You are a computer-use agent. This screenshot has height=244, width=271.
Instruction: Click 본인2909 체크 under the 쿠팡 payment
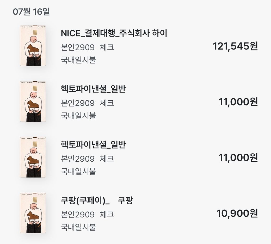(88, 215)
